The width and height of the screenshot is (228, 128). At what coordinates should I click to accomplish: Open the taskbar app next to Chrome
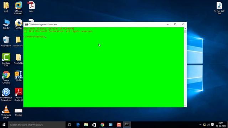click(x=110, y=125)
